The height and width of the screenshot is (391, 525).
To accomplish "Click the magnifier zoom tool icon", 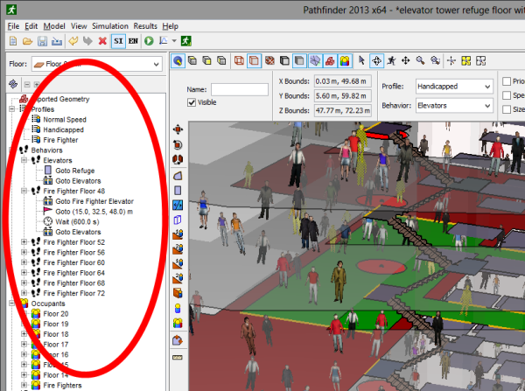I will [x=421, y=60].
